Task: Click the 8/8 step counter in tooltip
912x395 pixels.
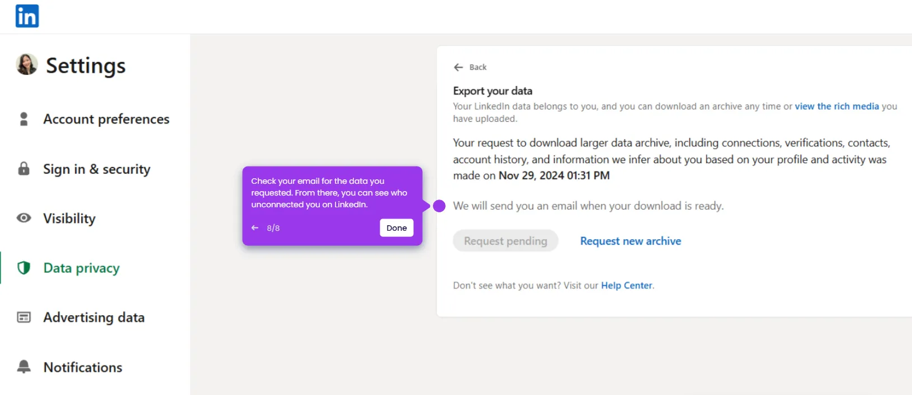Action: (x=273, y=228)
